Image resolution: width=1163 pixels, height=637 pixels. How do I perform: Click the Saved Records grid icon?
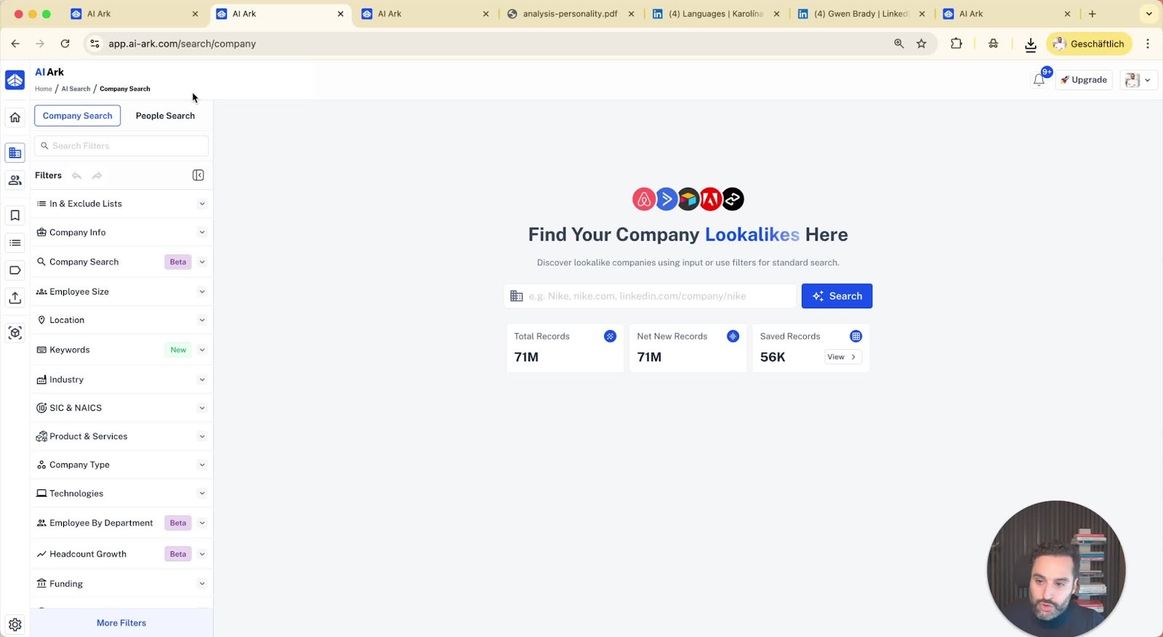[x=856, y=336]
